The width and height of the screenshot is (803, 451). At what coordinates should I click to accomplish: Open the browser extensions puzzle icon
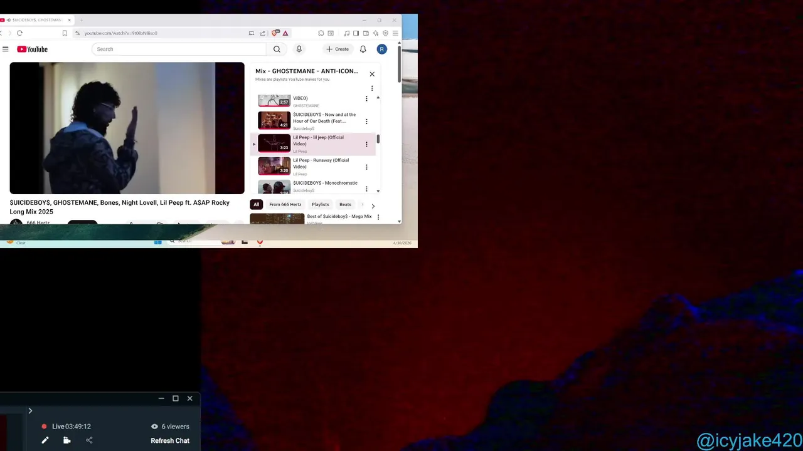tap(321, 33)
